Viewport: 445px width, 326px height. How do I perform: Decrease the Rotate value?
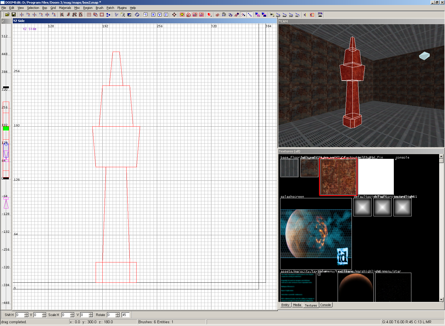click(117, 316)
